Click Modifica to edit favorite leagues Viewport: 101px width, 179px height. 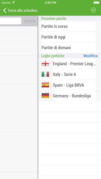pos(90,56)
